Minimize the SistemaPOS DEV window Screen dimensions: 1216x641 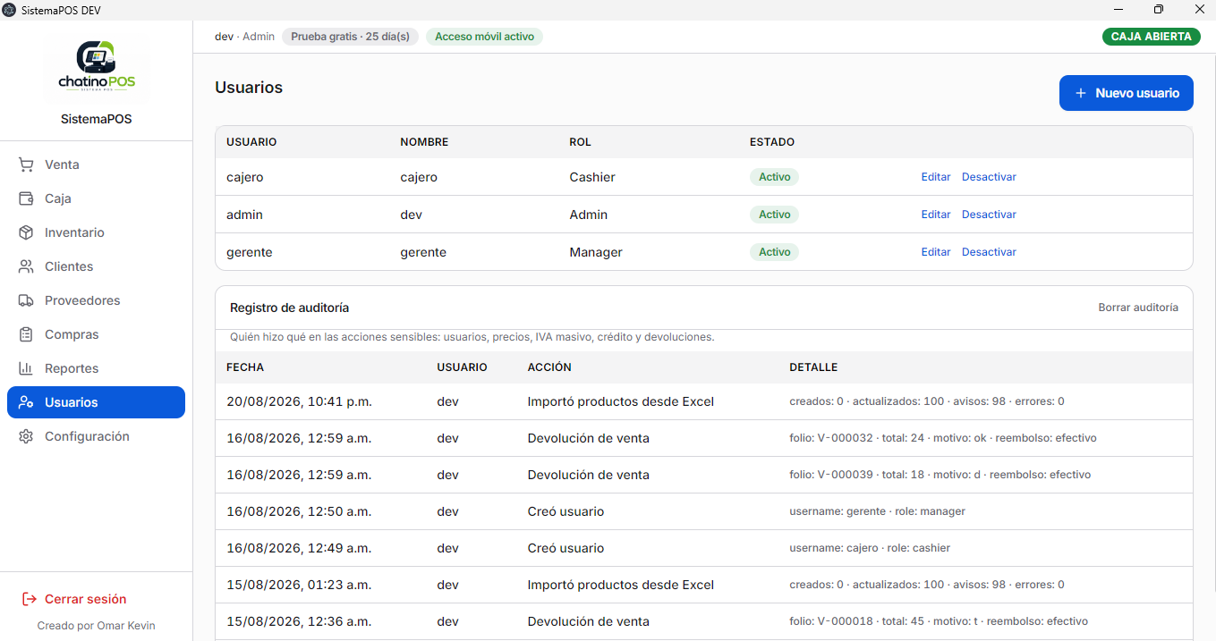1118,9
